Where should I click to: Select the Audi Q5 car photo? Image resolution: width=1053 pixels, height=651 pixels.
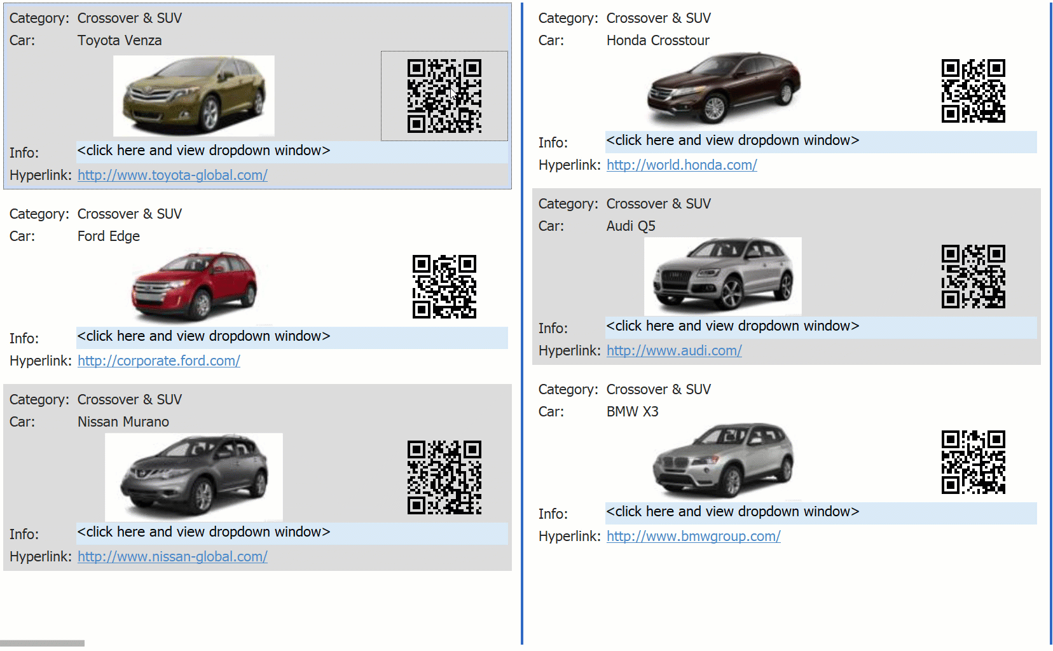723,277
